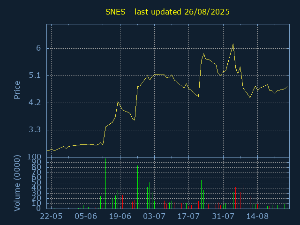Click the price axis value 4.2
This screenshot has height=225, width=300.
coord(35,103)
